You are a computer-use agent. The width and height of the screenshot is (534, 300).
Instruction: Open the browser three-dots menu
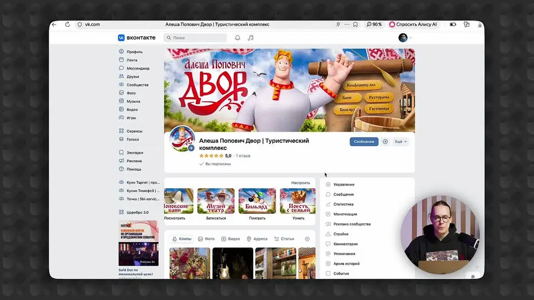347,24
